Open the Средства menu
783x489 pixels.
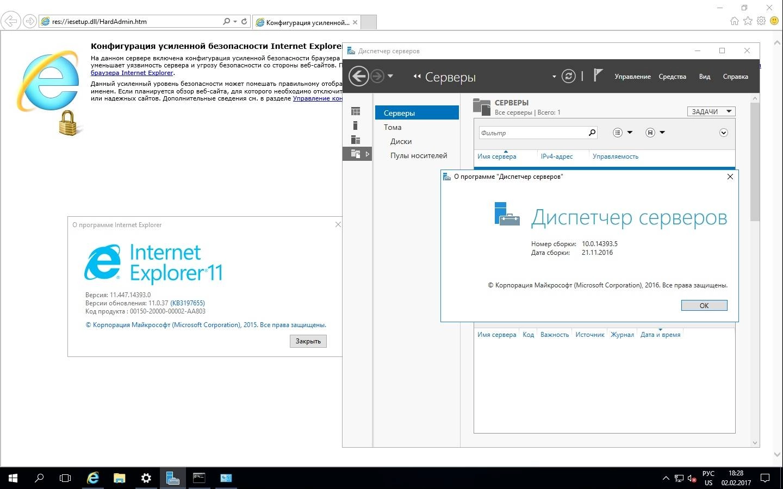pyautogui.click(x=672, y=77)
